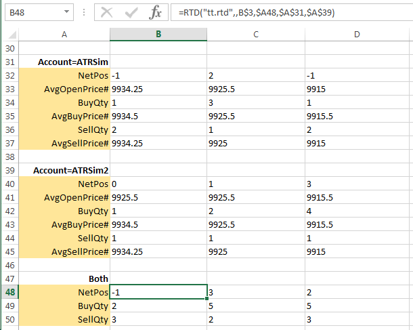Click the fill handle of cell B48

[x=206, y=299]
